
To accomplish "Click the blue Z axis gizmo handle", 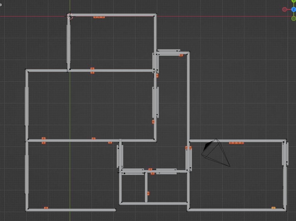I will pos(293,9).
